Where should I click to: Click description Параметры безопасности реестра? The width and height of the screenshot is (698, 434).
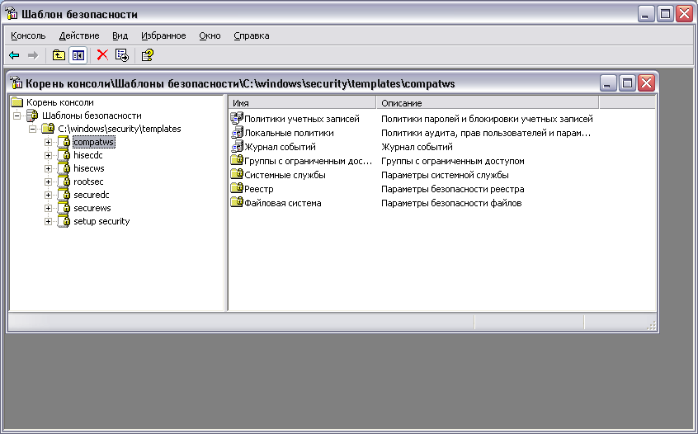[453, 189]
